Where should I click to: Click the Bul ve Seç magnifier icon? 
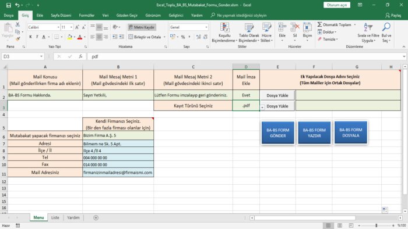[386, 27]
